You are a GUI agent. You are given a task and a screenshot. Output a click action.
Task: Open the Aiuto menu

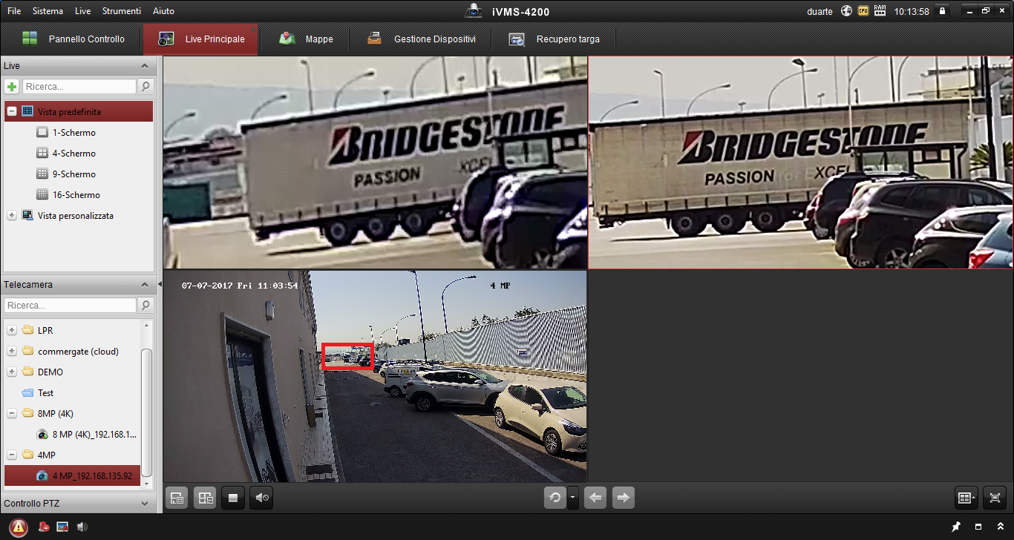(163, 11)
